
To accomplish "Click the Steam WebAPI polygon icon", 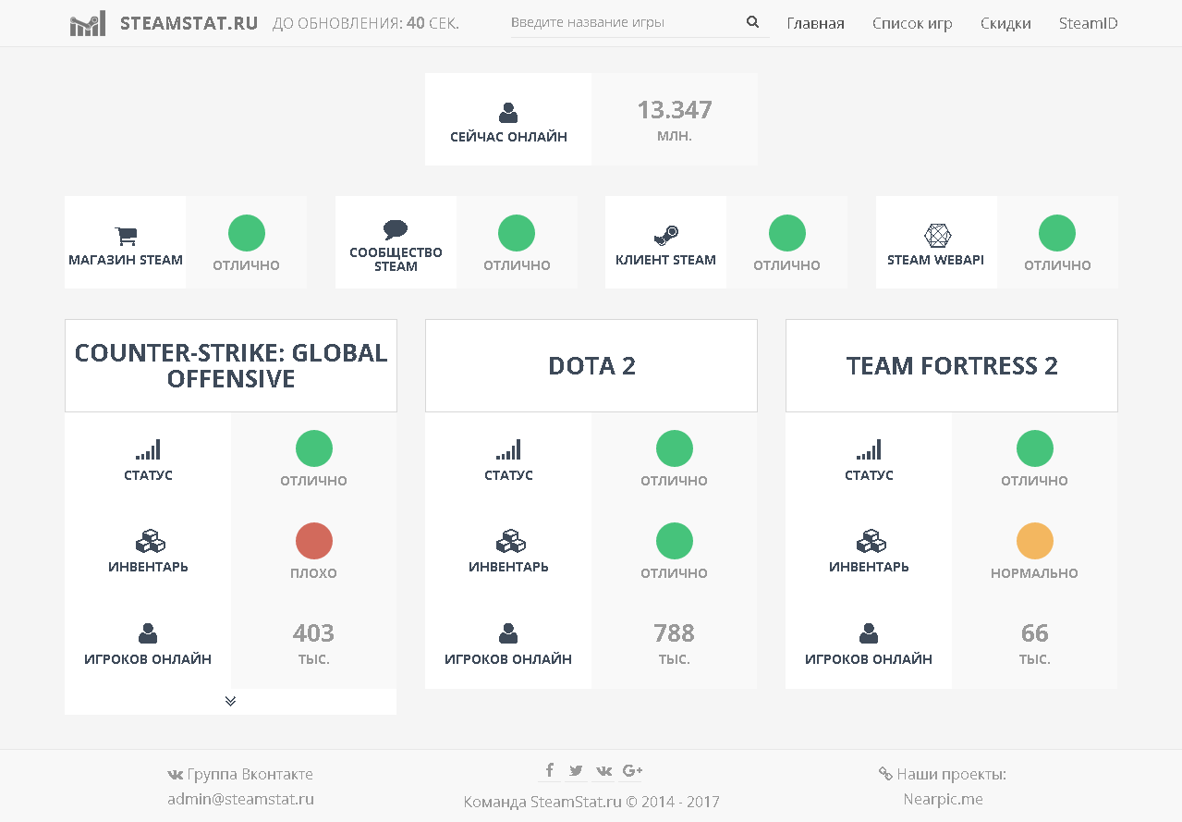I will 937,236.
